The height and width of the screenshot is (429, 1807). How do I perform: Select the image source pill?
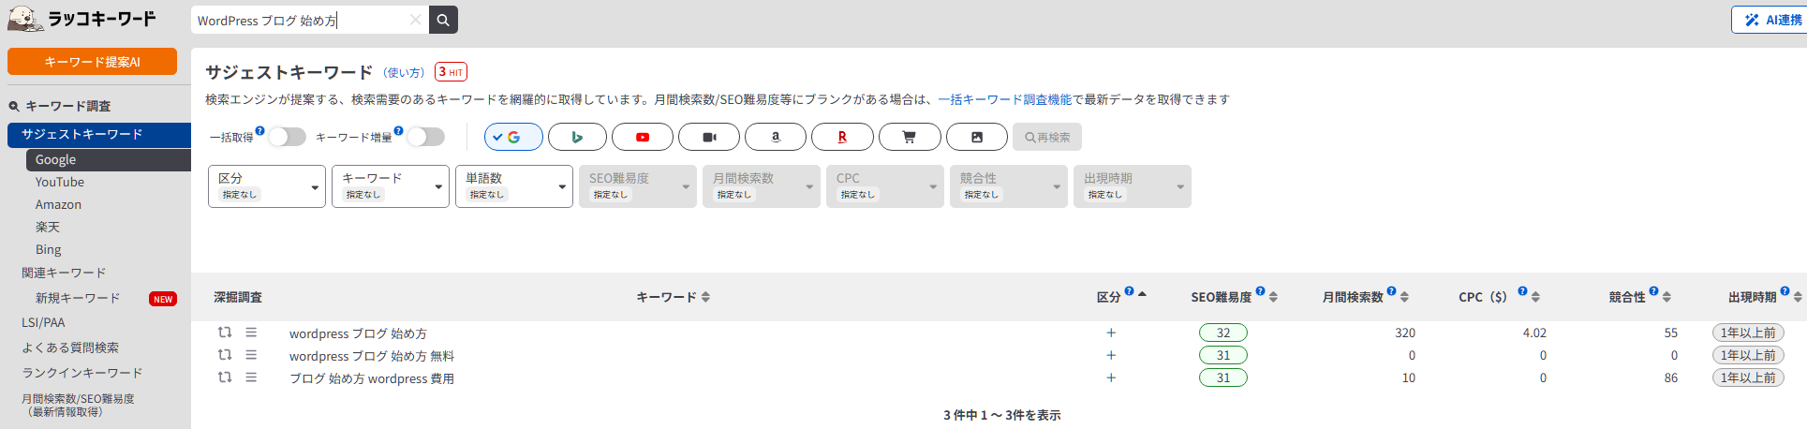tap(977, 137)
